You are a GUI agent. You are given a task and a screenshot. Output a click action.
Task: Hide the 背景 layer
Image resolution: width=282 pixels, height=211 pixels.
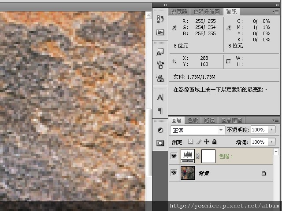click(174, 173)
